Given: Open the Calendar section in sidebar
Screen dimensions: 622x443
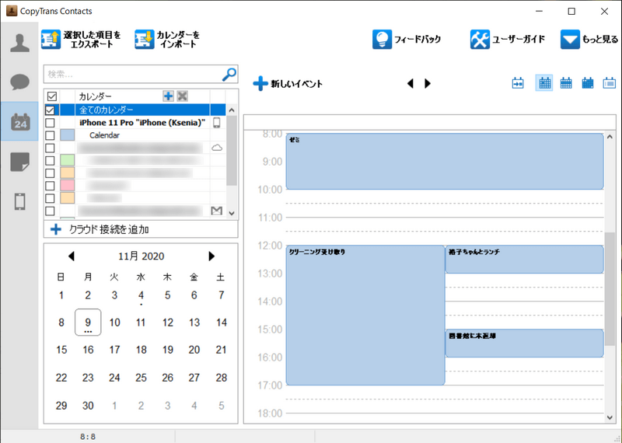Looking at the screenshot, I should (19, 121).
